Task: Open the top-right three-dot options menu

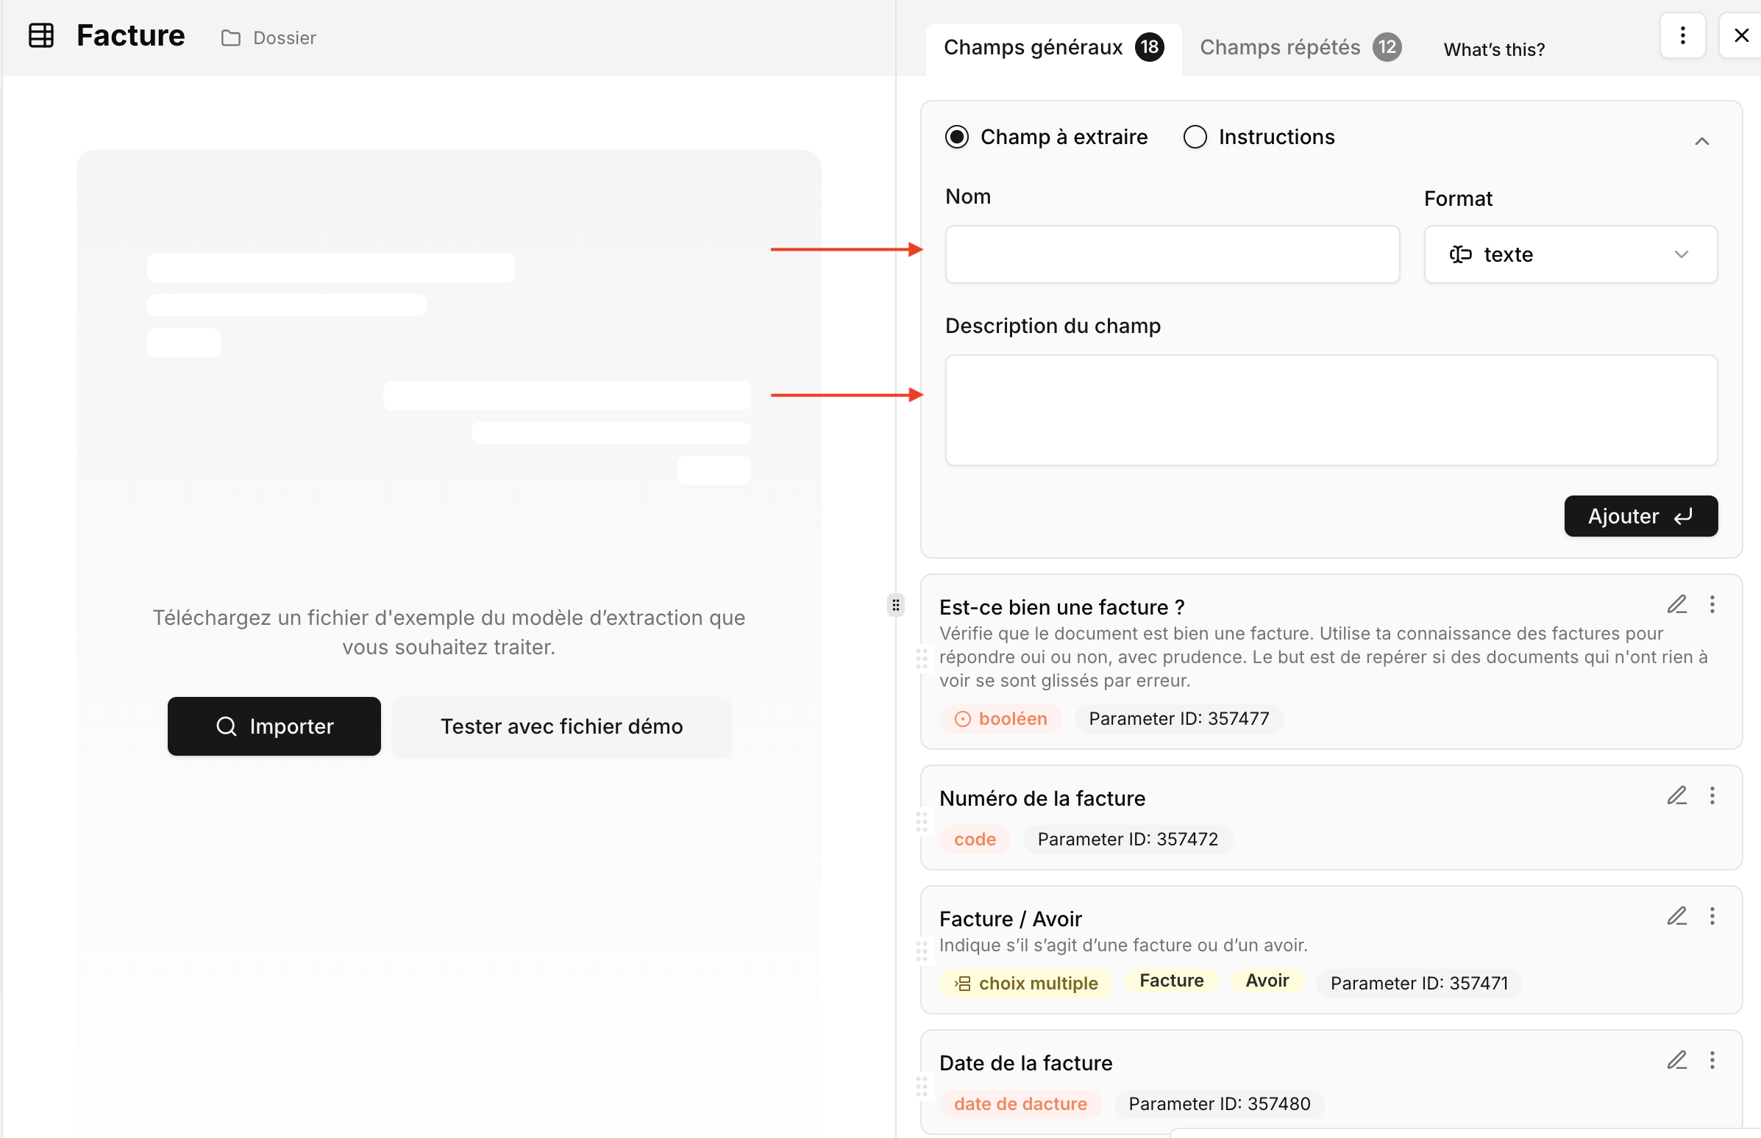Action: 1682,35
